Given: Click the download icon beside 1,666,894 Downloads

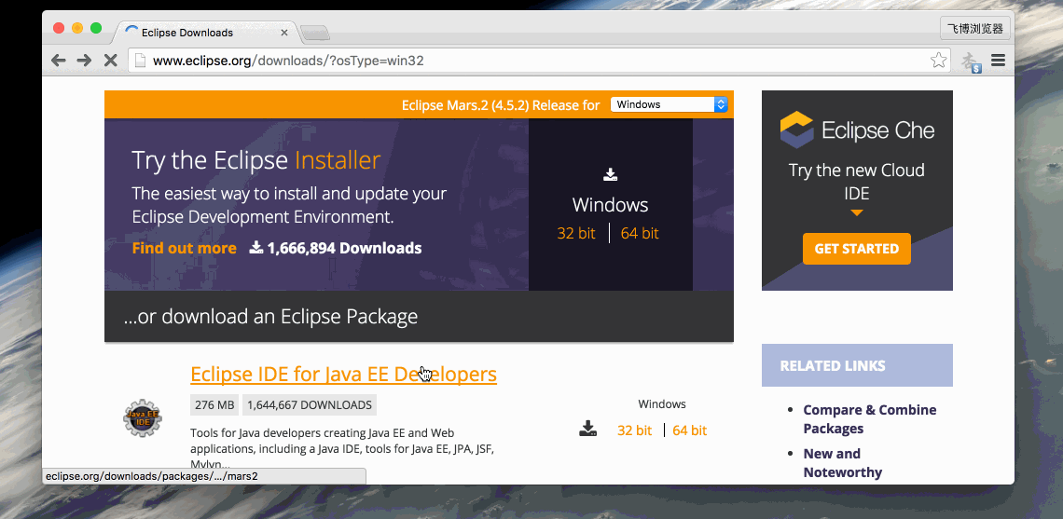Looking at the screenshot, I should click(256, 247).
